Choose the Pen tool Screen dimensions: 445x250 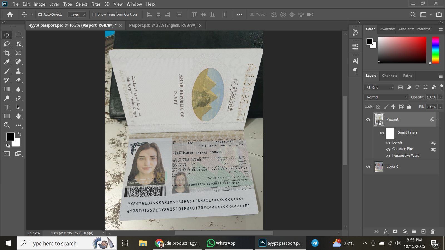[x=18, y=98]
